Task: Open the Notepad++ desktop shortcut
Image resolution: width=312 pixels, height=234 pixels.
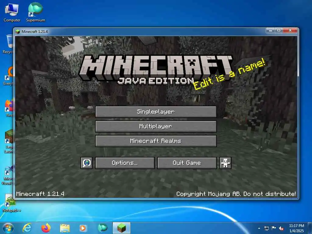Action: 11,203
